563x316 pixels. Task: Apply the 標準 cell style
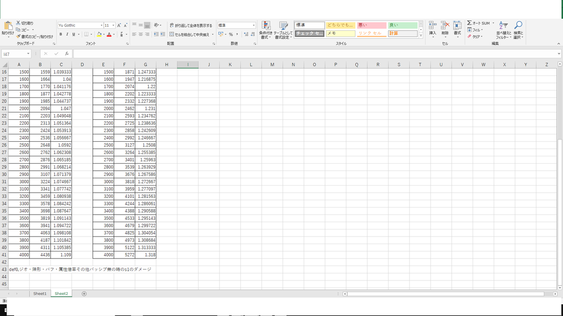310,25
